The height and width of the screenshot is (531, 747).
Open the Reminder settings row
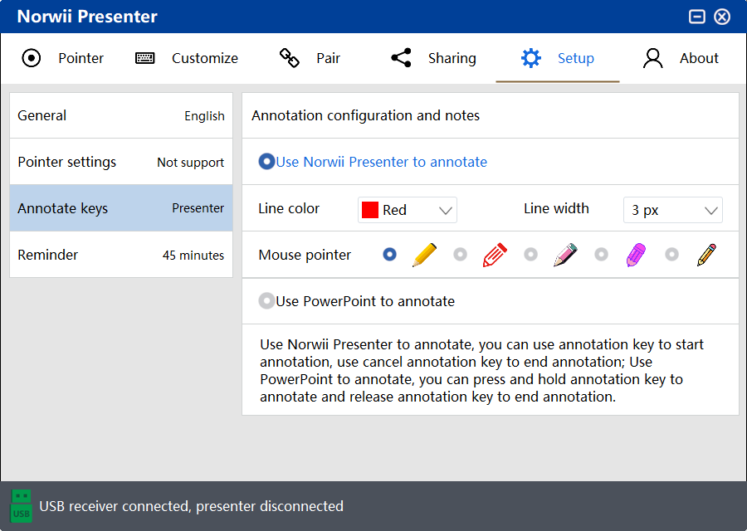(121, 255)
